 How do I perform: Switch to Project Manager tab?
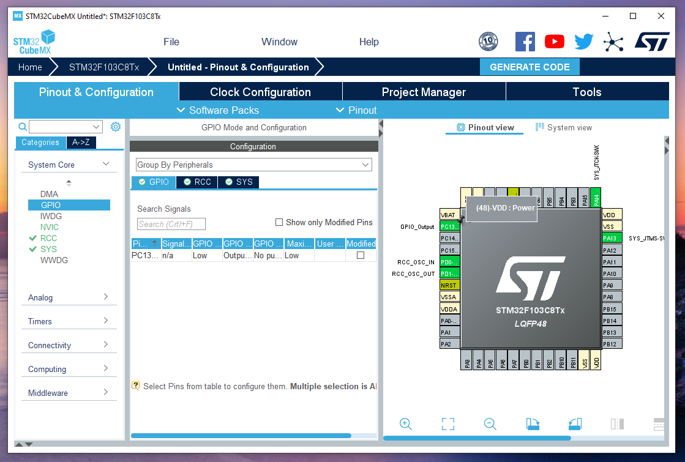coord(424,92)
